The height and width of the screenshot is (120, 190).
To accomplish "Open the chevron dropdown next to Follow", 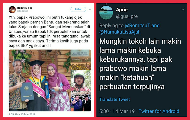I will (90, 10).
